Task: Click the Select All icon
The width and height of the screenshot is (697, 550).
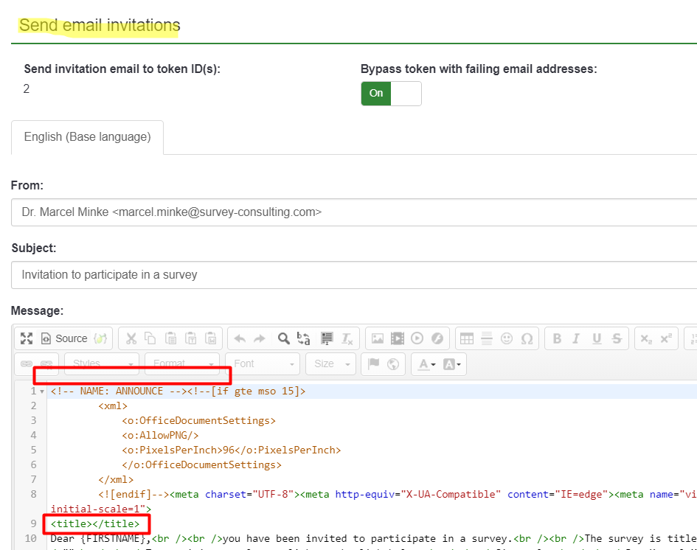Action: pyautogui.click(x=327, y=338)
